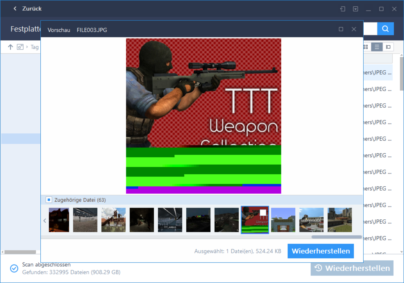
Task: Click the favorites folder icon in breadcrumb
Action: tap(20, 47)
